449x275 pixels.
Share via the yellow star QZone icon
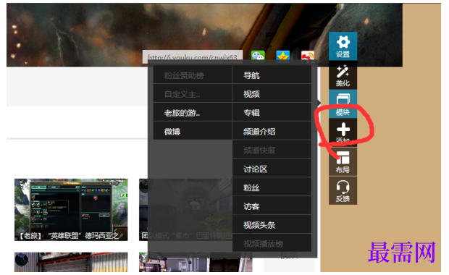coord(283,55)
